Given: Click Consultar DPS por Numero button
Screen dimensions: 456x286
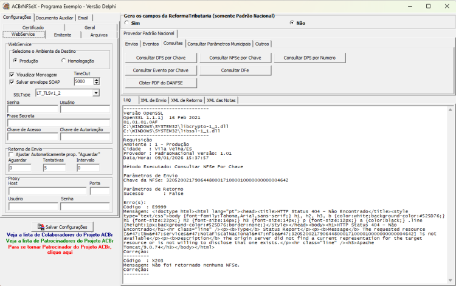Looking at the screenshot, I should [309, 58].
